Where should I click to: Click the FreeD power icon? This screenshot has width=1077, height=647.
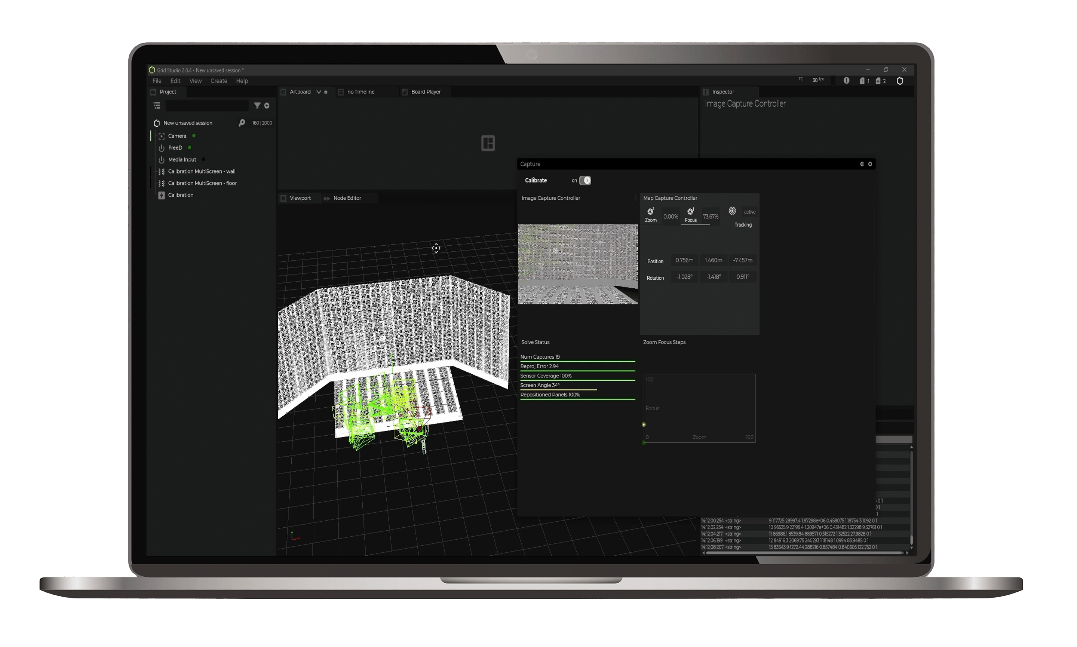(161, 148)
